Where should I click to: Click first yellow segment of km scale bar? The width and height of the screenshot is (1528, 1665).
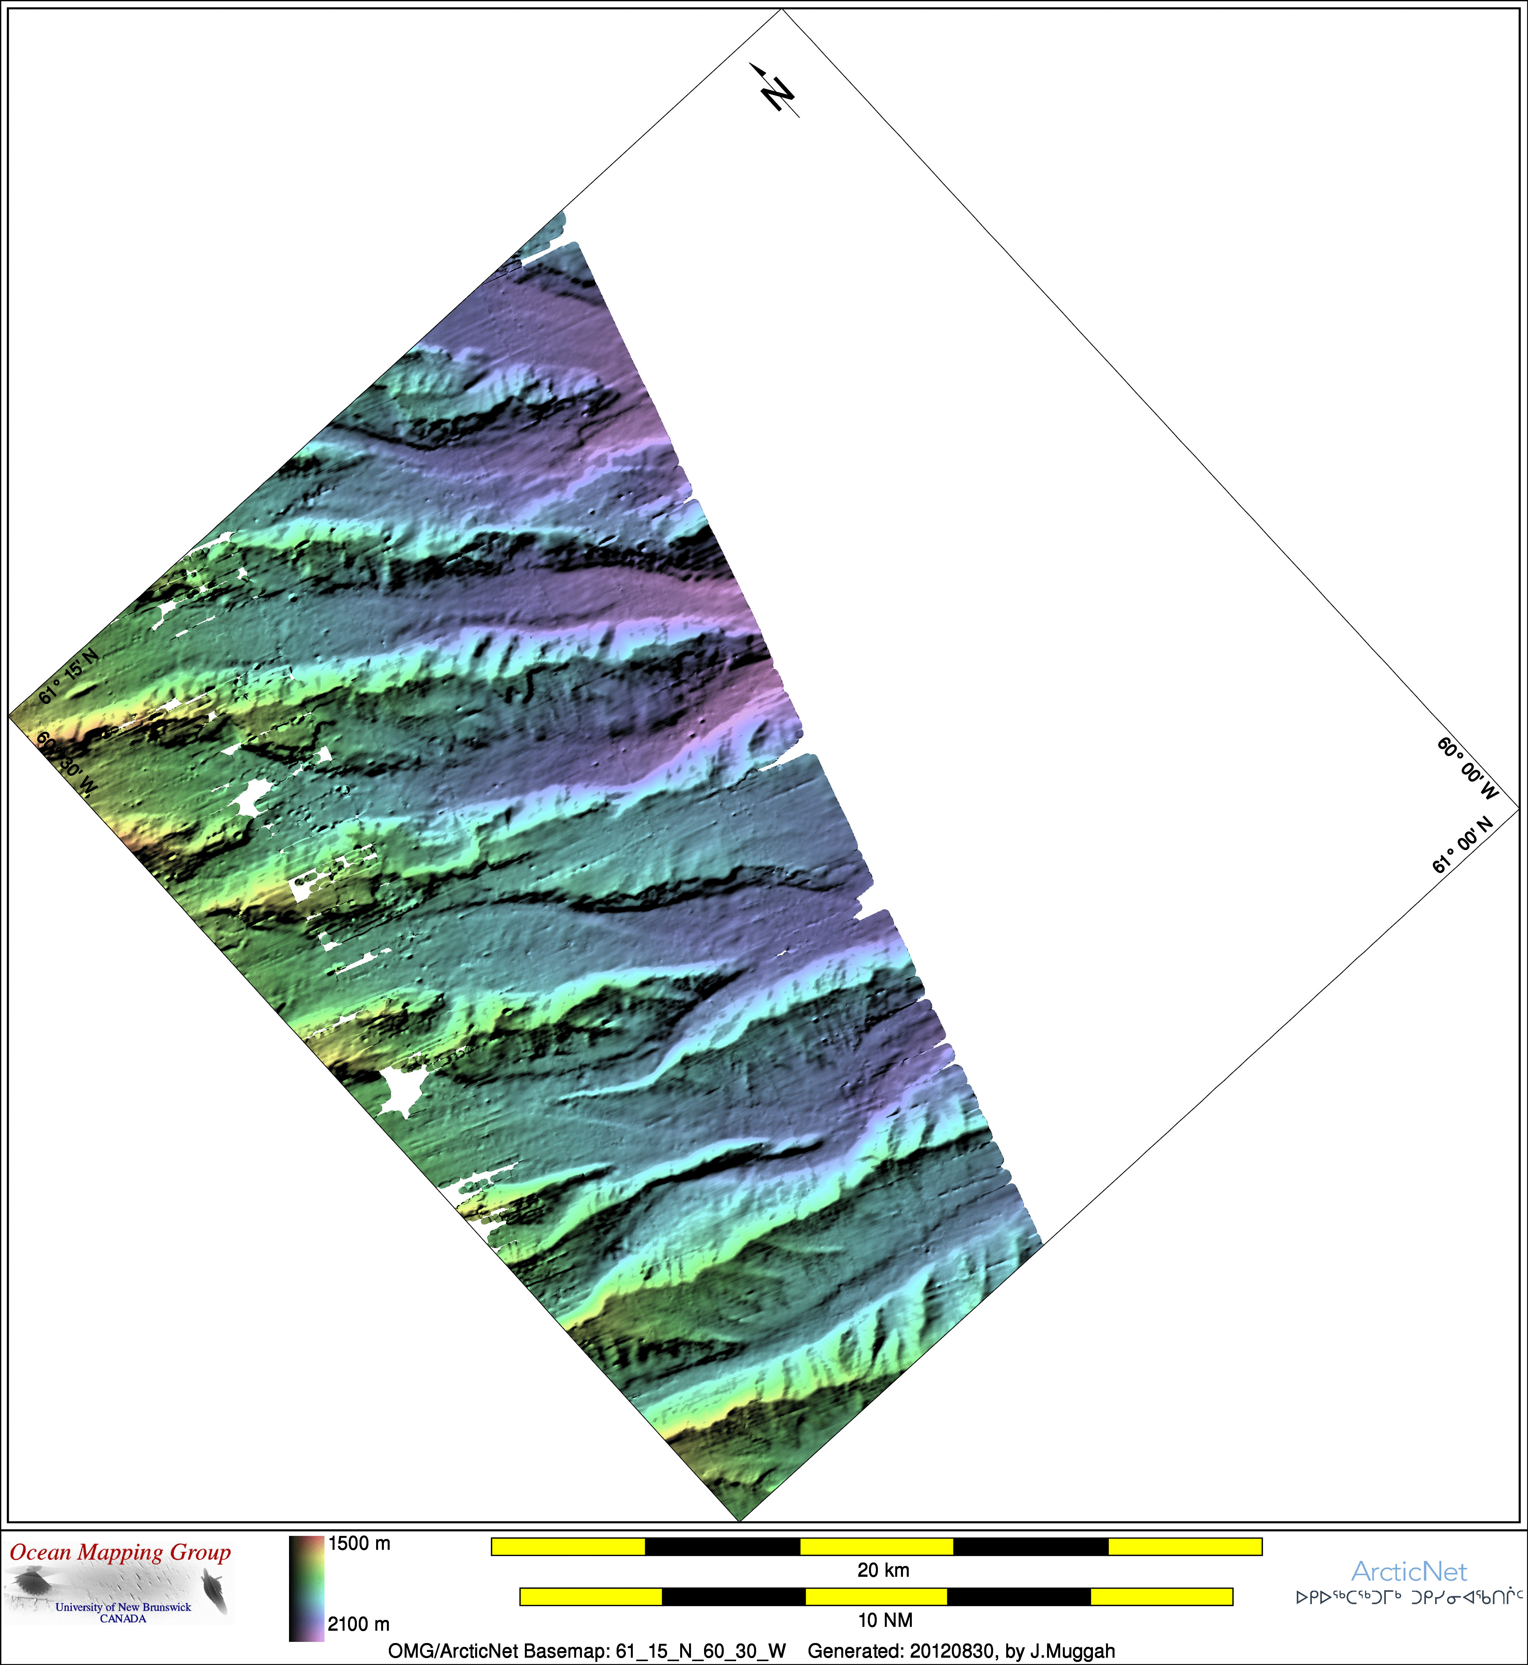click(x=568, y=1546)
